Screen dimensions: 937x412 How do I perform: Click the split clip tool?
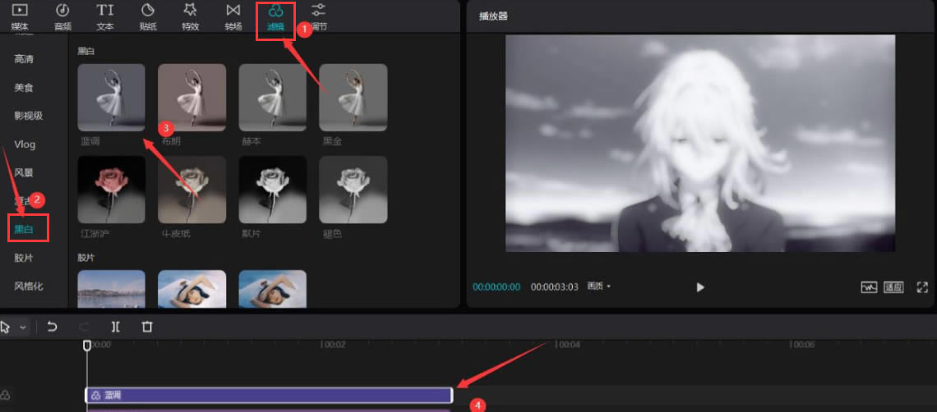[x=115, y=327]
